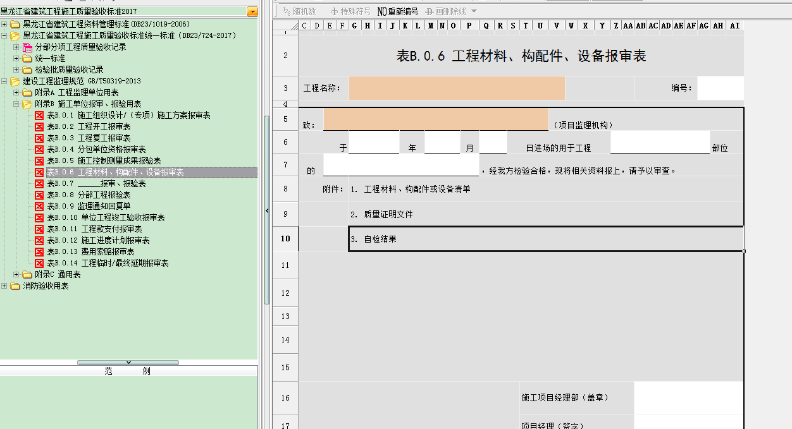Click the 编号 number input cell
This screenshot has height=429, width=792.
[720, 88]
